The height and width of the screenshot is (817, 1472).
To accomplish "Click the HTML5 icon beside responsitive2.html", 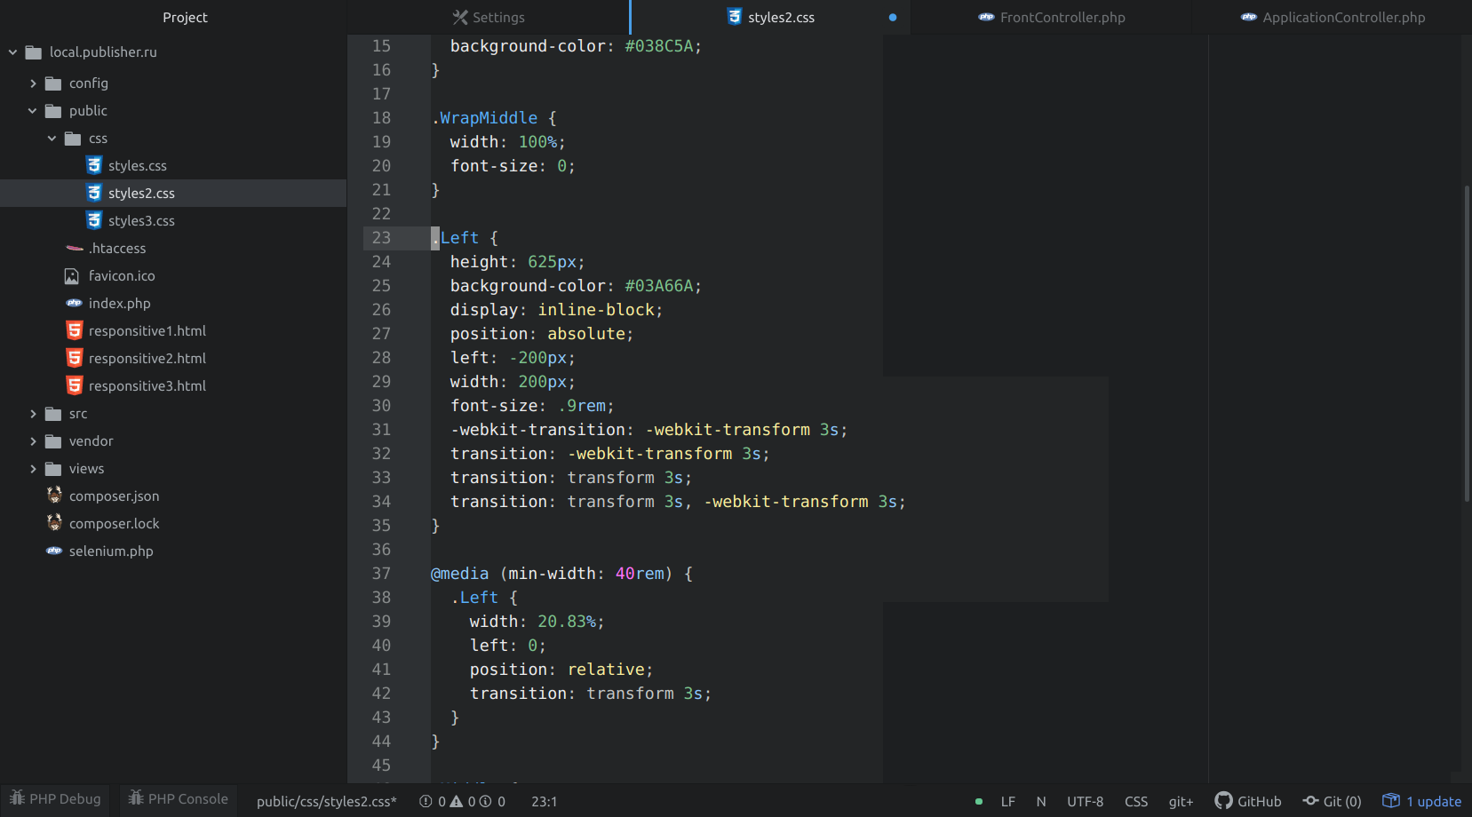I will click(75, 358).
